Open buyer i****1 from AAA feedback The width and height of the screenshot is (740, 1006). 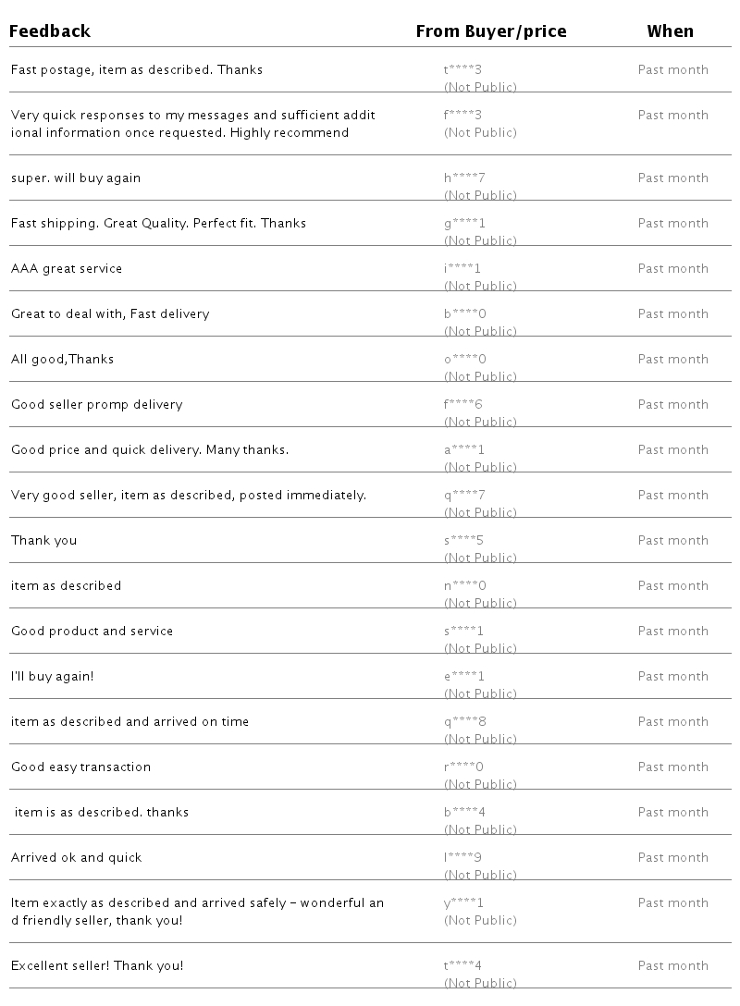[x=462, y=269]
